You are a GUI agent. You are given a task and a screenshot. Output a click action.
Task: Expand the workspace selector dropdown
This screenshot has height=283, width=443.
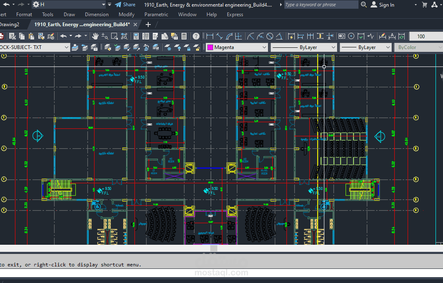pos(103,5)
